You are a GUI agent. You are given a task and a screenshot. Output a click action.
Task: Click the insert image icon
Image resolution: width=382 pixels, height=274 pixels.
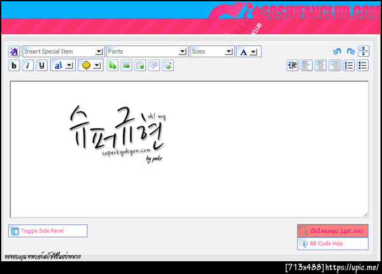(x=126, y=66)
